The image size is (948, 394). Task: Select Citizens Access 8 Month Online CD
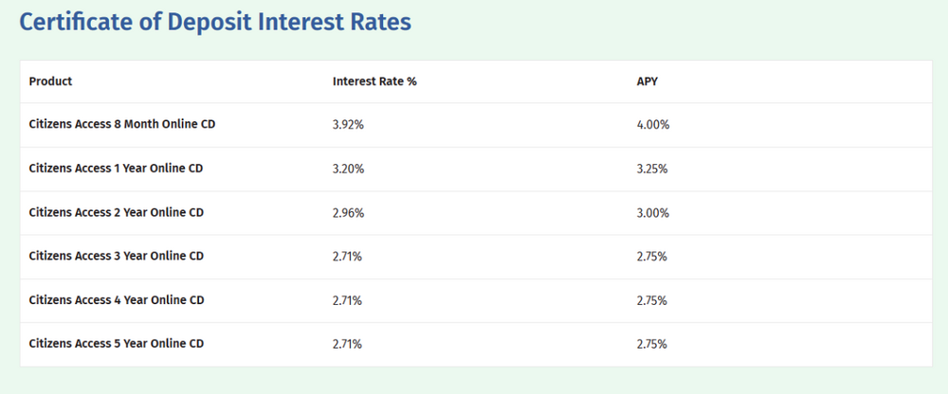(x=122, y=125)
